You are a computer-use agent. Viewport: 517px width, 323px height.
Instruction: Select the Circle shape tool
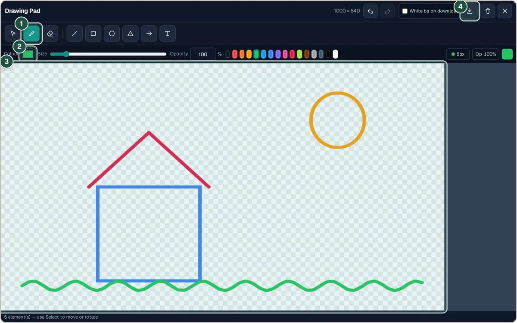coord(112,34)
